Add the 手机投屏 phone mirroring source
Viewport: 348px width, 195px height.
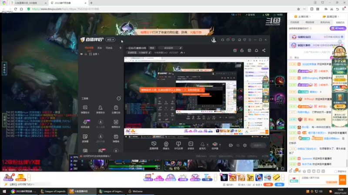coord(178,146)
